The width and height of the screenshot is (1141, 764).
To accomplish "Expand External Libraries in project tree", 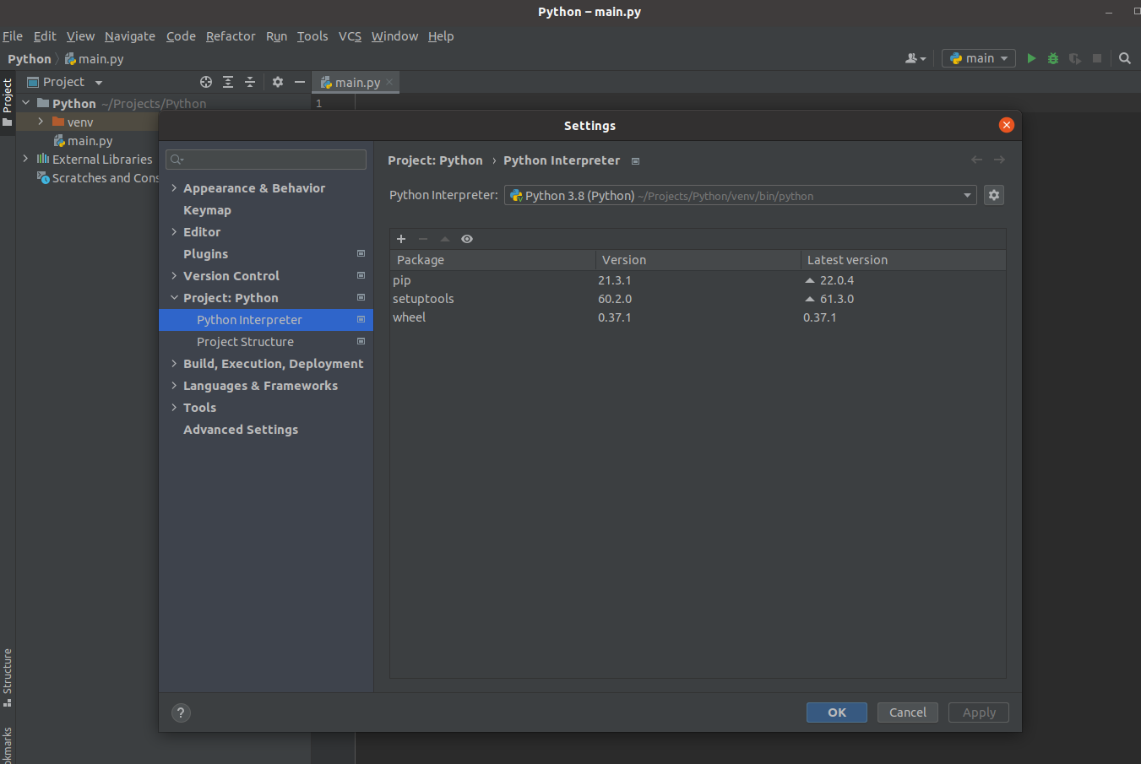I will pyautogui.click(x=25, y=159).
